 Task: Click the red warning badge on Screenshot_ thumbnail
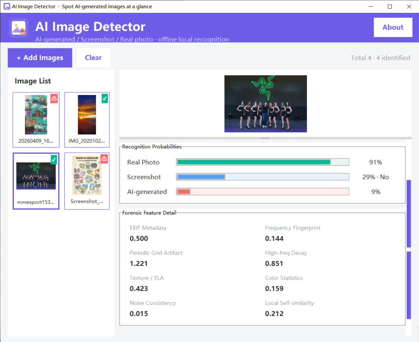[x=104, y=159]
